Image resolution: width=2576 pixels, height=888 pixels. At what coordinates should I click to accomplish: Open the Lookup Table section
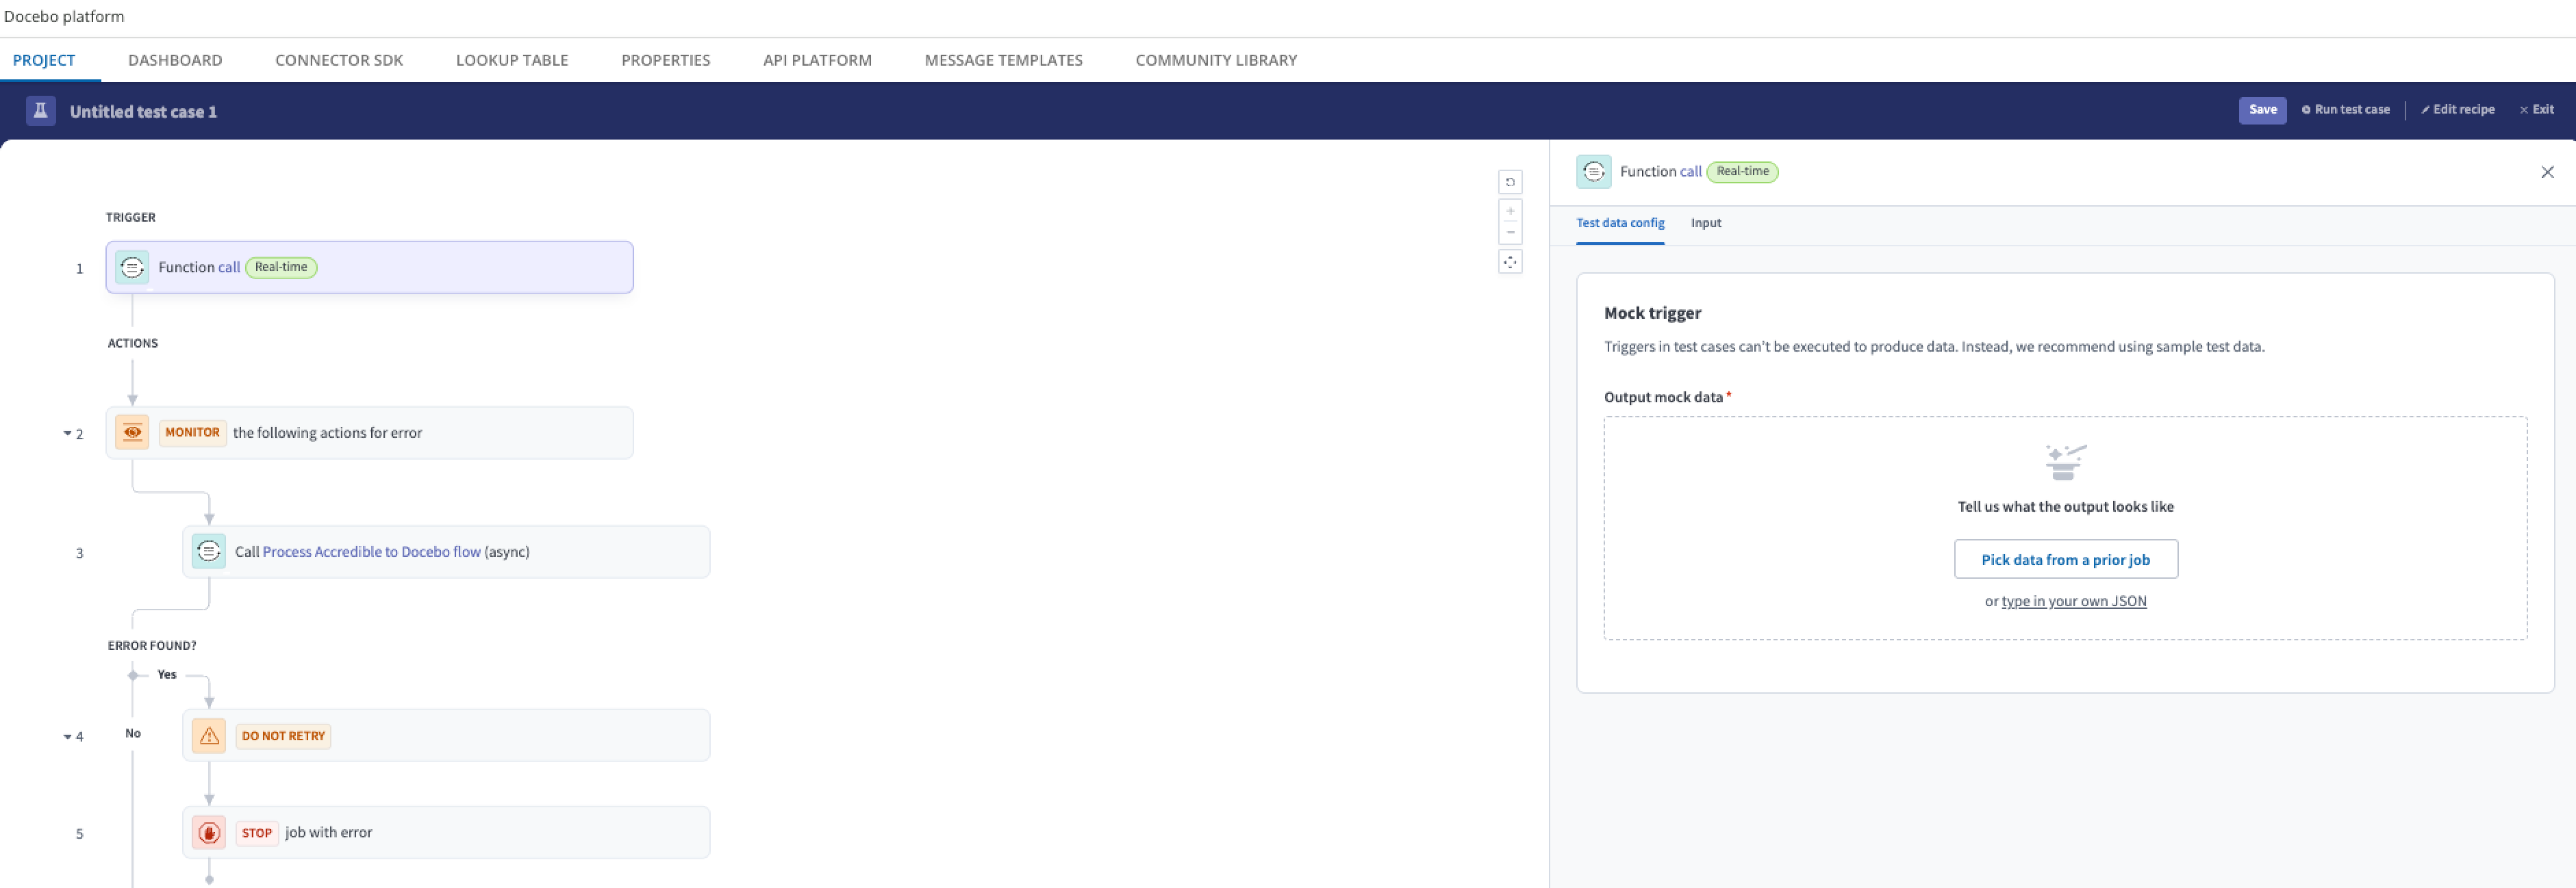click(x=511, y=60)
